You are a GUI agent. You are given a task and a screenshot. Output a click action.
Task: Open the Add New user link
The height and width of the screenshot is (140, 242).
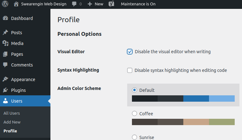point(12,122)
